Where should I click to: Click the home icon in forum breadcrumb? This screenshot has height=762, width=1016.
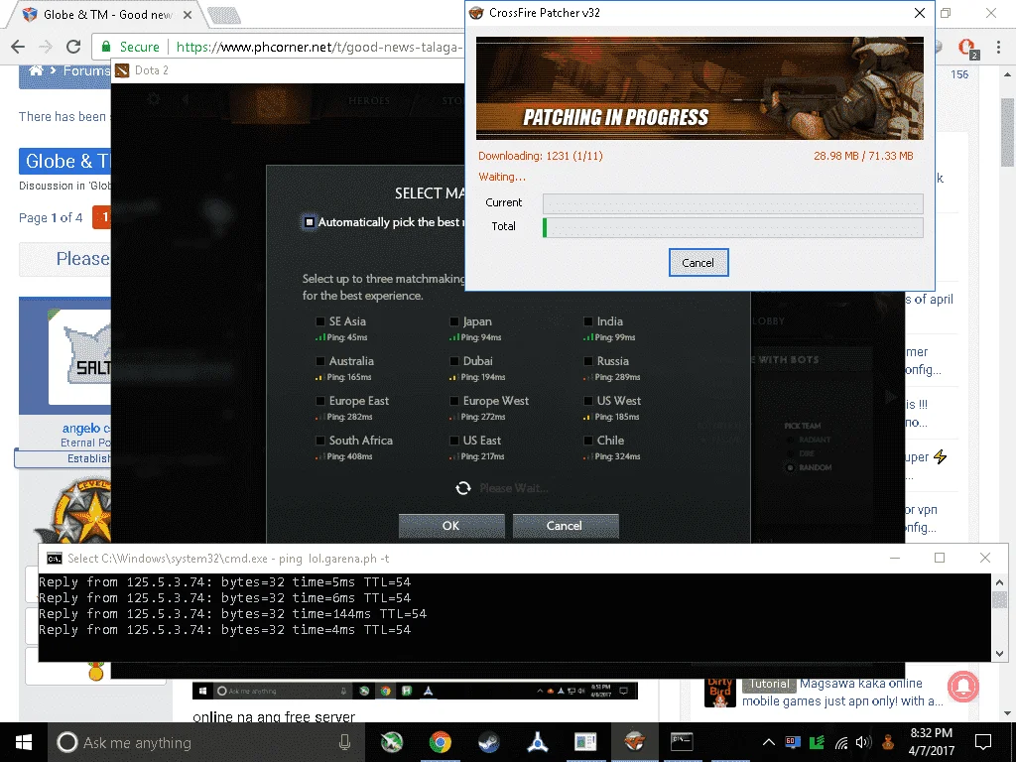click(37, 70)
